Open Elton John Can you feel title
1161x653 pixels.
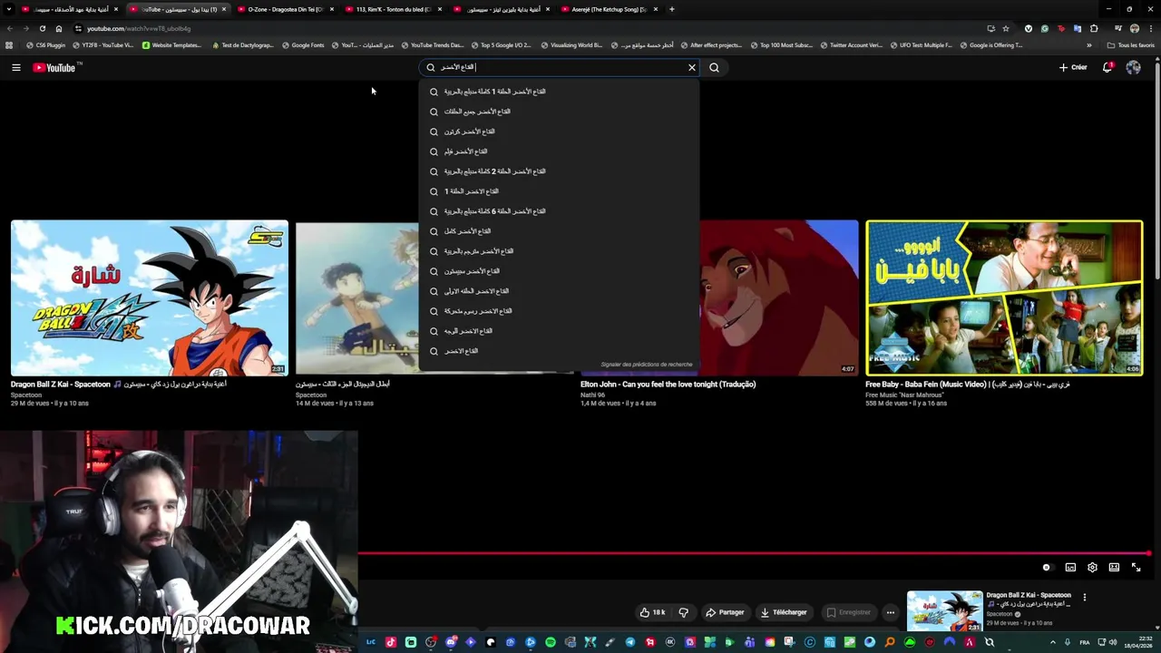(668, 385)
